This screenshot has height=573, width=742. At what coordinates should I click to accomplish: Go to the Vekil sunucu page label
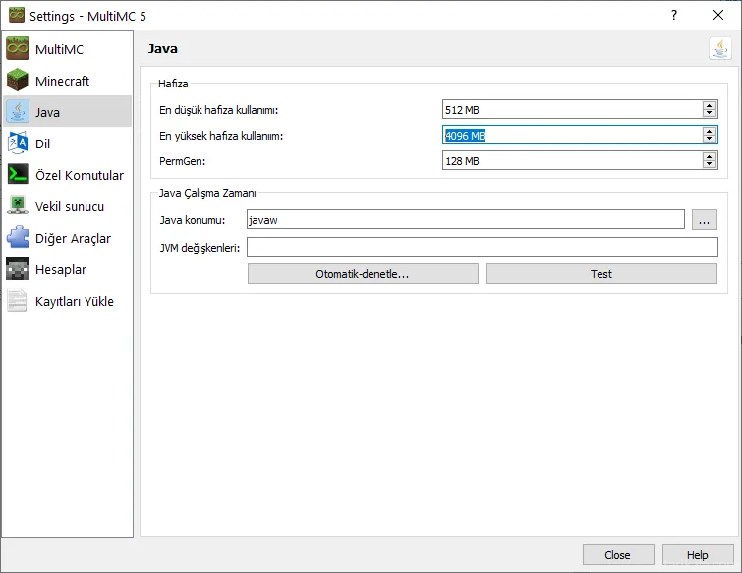tap(70, 206)
